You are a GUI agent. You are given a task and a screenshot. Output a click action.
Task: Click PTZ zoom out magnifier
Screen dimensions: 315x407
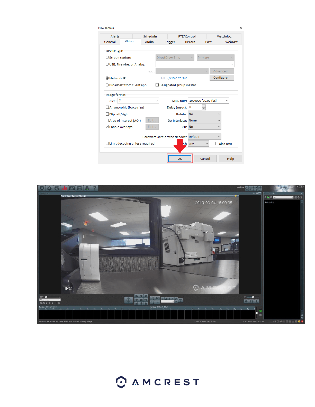(x=152, y=302)
